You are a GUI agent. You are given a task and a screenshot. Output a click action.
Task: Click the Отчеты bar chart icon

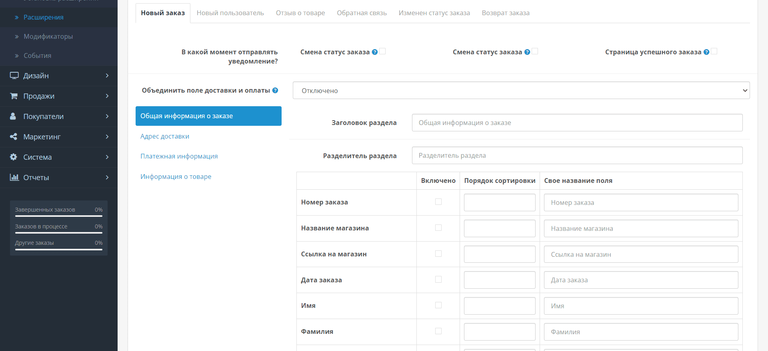[x=14, y=177]
